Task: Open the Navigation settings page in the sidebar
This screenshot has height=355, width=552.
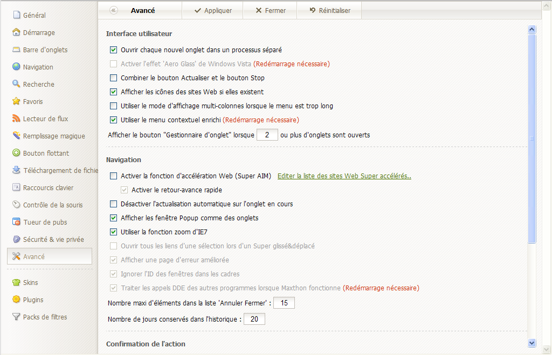Action: pos(38,67)
